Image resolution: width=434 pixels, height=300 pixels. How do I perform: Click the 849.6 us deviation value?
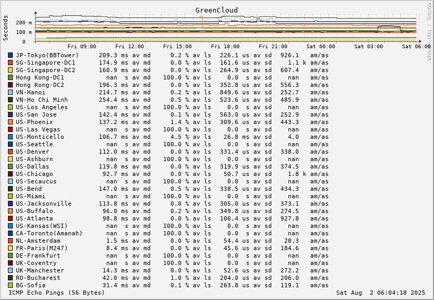pos(234,92)
